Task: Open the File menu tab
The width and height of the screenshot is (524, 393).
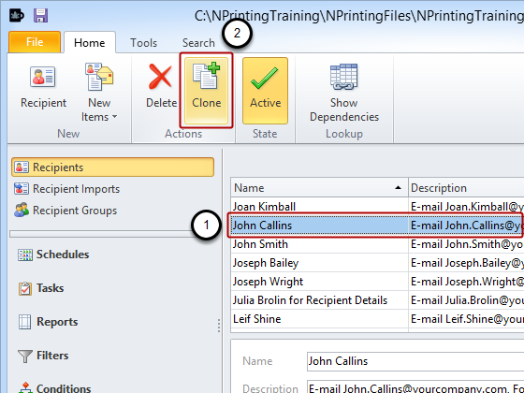Action: tap(35, 42)
